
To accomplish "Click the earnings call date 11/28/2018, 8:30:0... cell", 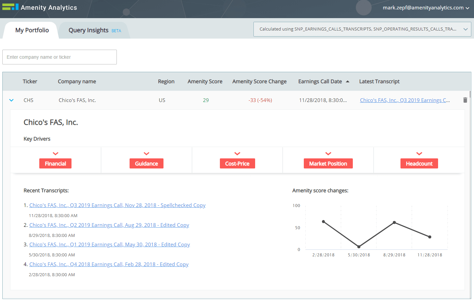I will tap(323, 100).
